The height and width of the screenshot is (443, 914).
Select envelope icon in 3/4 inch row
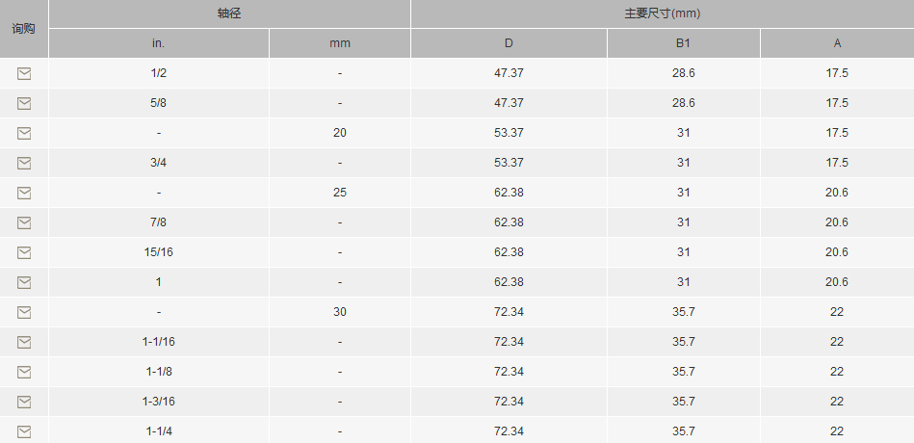point(24,163)
